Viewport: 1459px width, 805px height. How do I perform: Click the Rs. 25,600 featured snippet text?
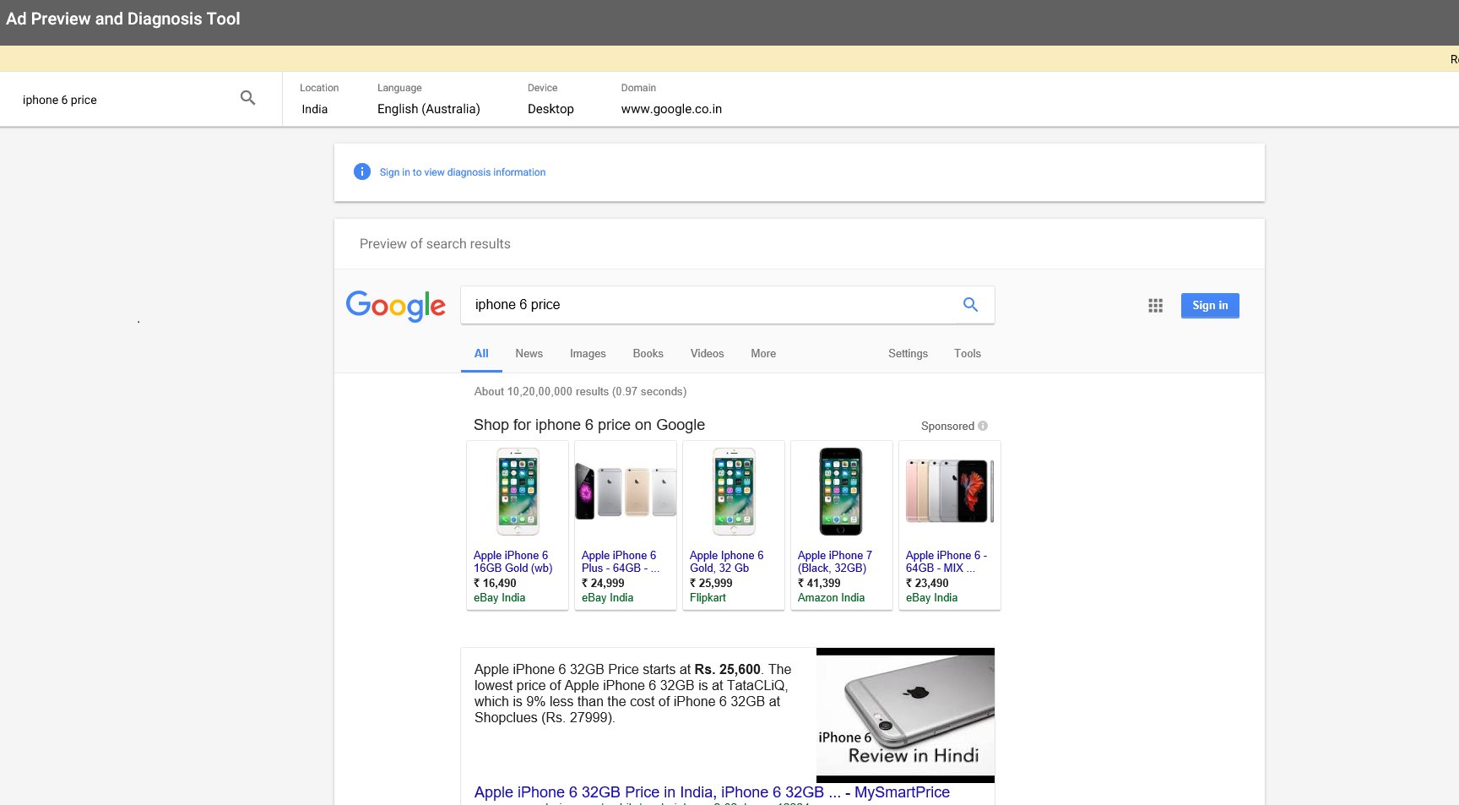(x=727, y=669)
